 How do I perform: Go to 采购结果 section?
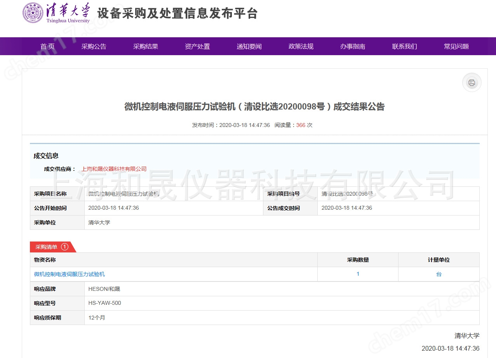coord(146,47)
